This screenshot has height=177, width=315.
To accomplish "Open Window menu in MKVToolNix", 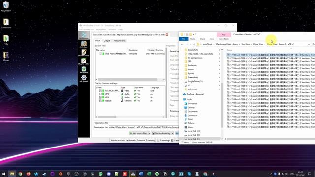I will click(112, 29).
